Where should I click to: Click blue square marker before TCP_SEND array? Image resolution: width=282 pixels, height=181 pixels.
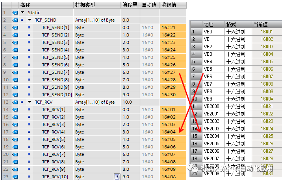[x=22, y=20]
